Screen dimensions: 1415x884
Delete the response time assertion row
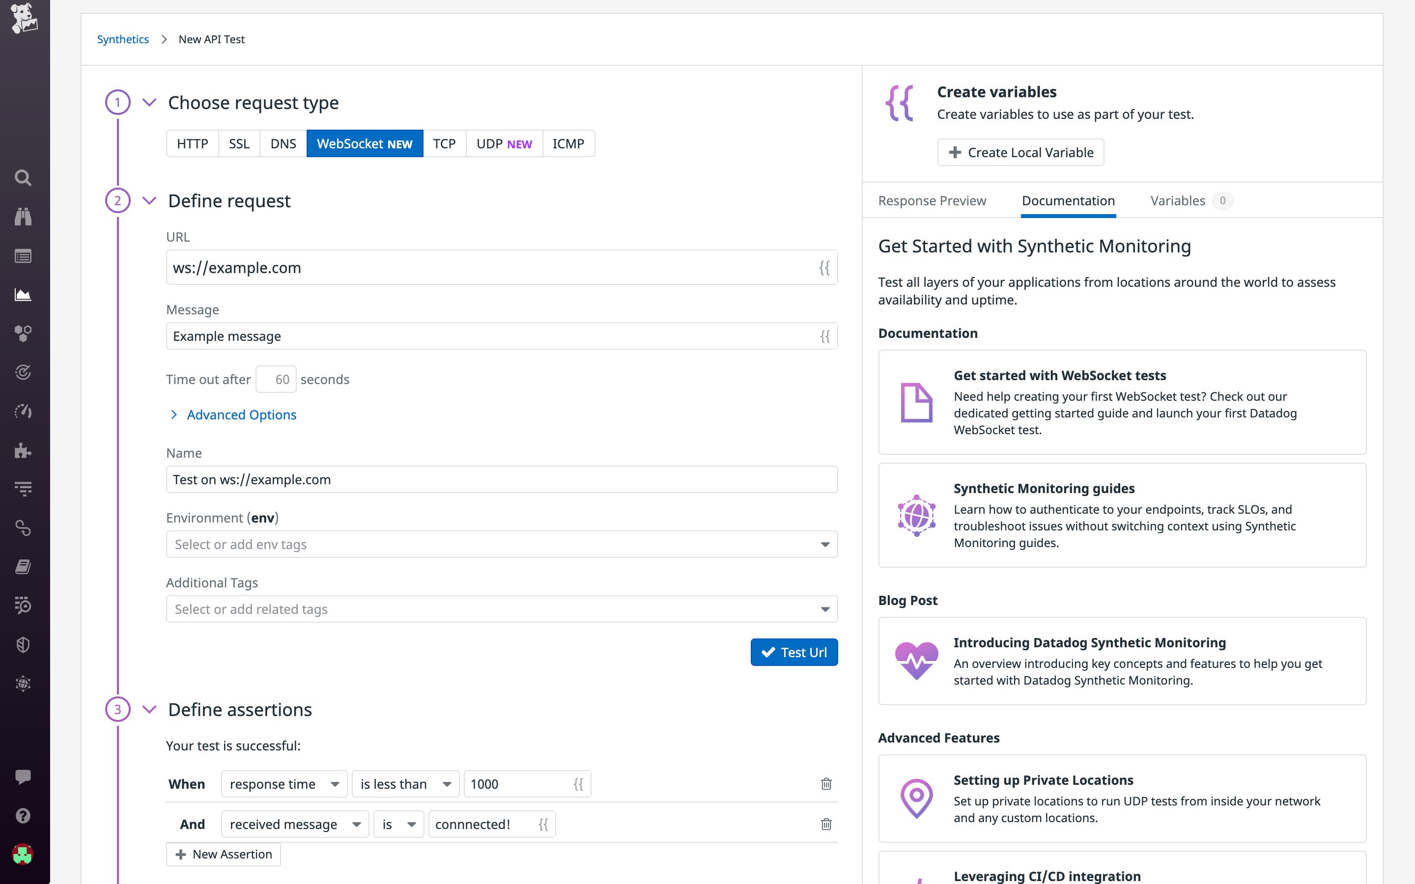pyautogui.click(x=826, y=783)
